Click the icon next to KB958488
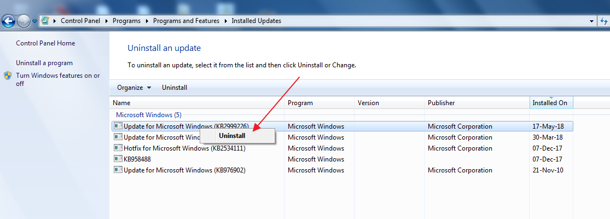The image size is (610, 219). (118, 159)
